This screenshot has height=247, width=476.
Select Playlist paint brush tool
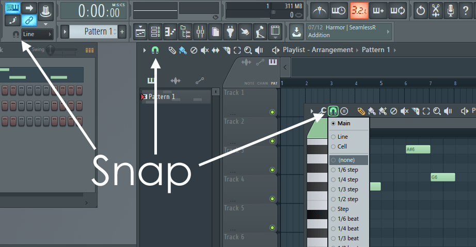pos(183,51)
